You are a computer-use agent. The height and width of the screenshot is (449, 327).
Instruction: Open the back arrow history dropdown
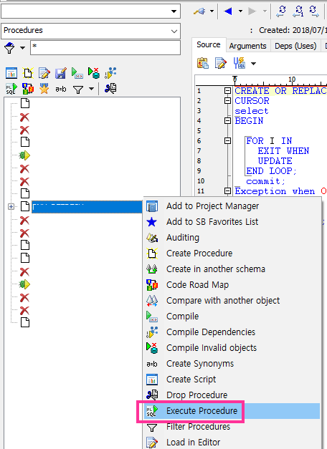click(x=240, y=11)
